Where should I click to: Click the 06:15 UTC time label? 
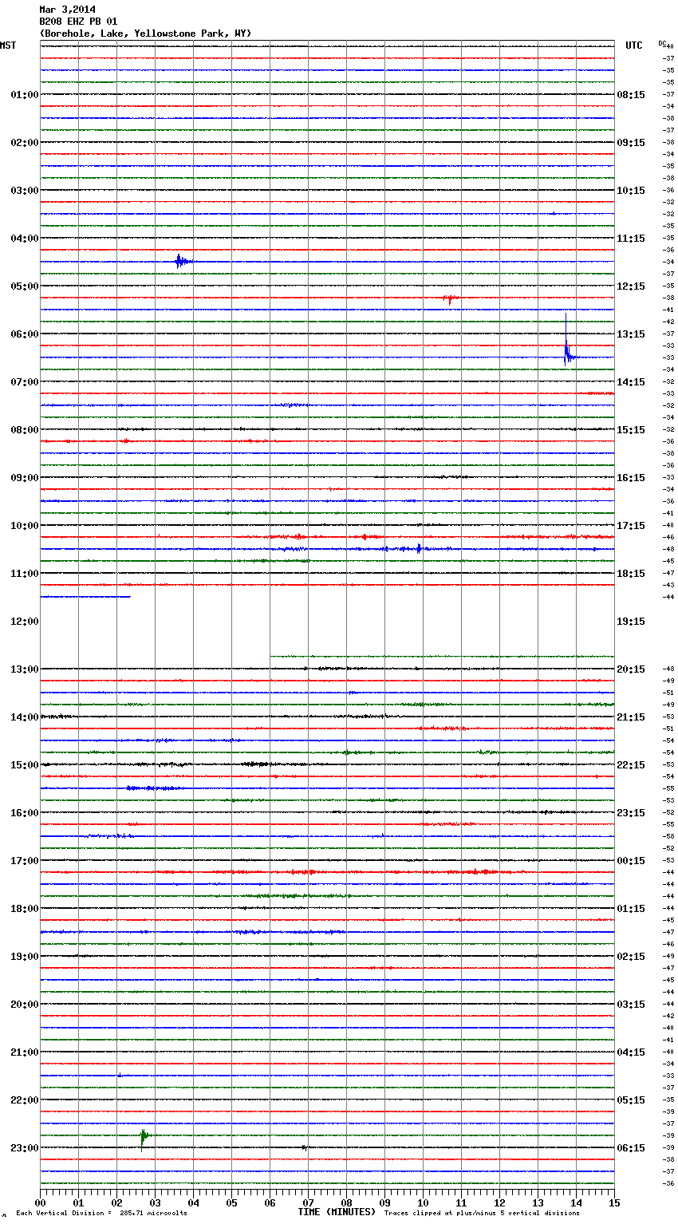[631, 1148]
